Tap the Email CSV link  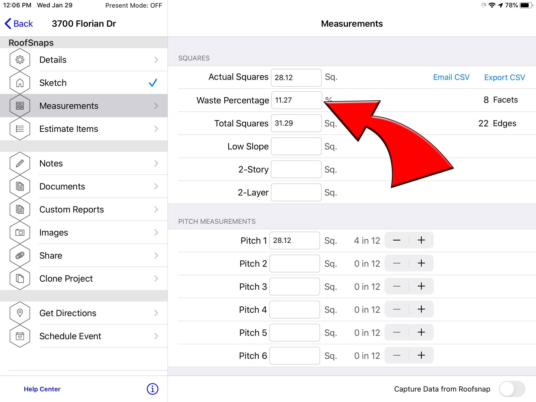click(x=451, y=77)
